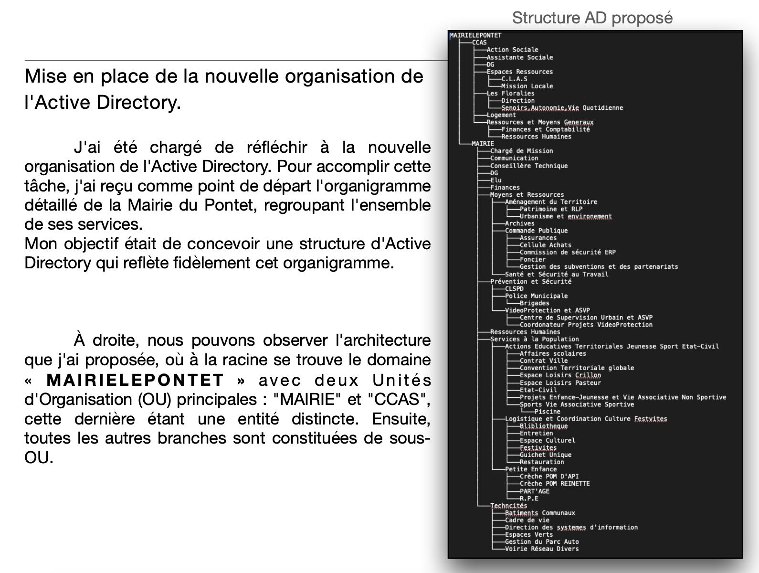Screen dimensions: 759x573
Task: Click "Crèche POM D'API" entry
Action: pyautogui.click(x=549, y=477)
